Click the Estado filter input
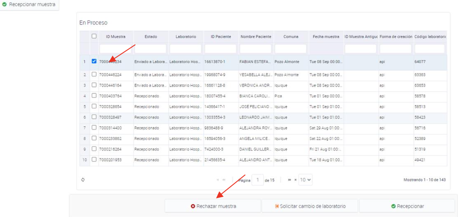The width and height of the screenshot is (458, 217). (150, 49)
